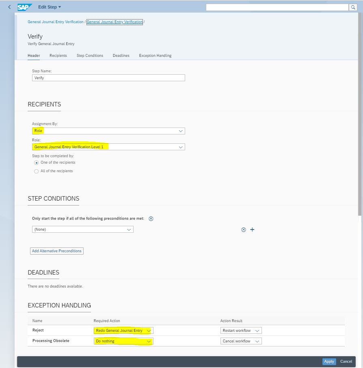Remove all preconditions with top circle-x icon
The image size is (363, 368).
(151, 219)
